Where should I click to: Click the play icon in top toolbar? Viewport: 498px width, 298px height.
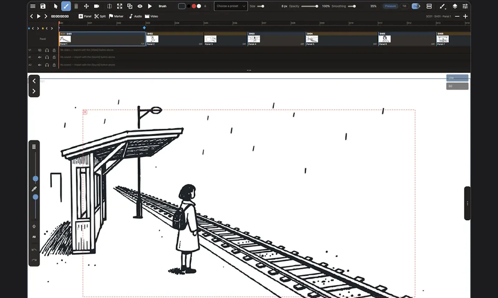(150, 6)
